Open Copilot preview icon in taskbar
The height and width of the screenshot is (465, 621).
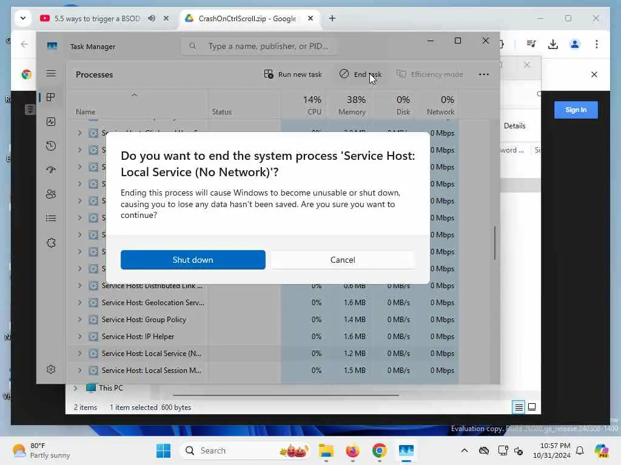point(602,450)
